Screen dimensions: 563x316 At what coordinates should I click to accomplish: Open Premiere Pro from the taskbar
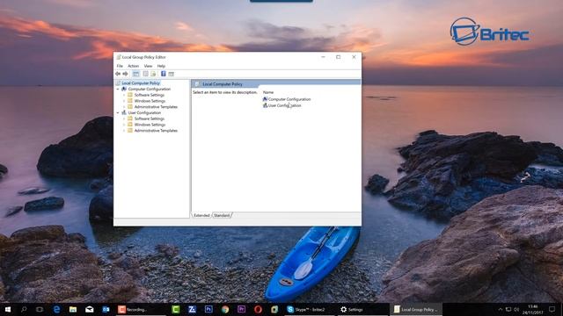coord(241,309)
